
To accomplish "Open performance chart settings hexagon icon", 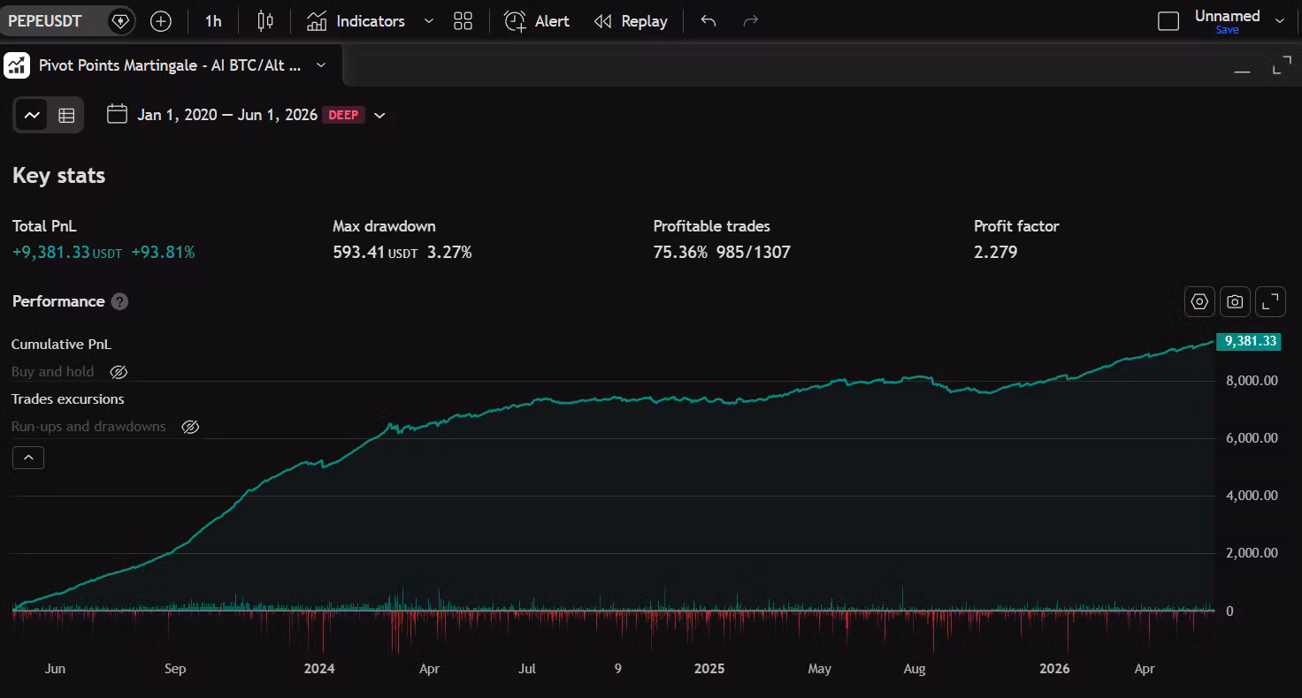I will point(1199,301).
